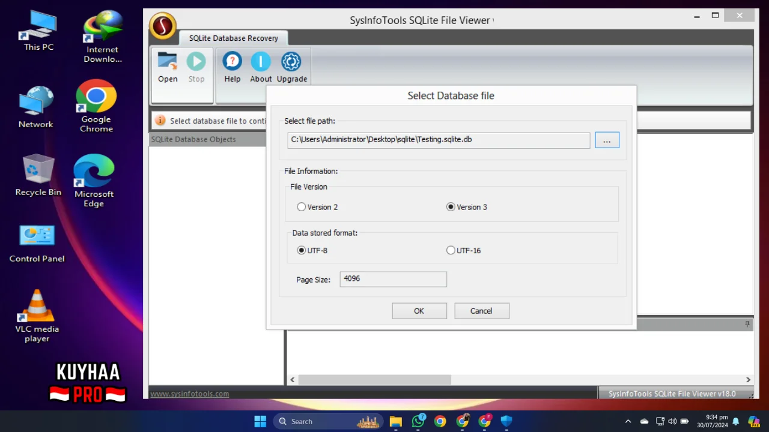
Task: Open Windows Security shield in taskbar
Action: (506, 421)
